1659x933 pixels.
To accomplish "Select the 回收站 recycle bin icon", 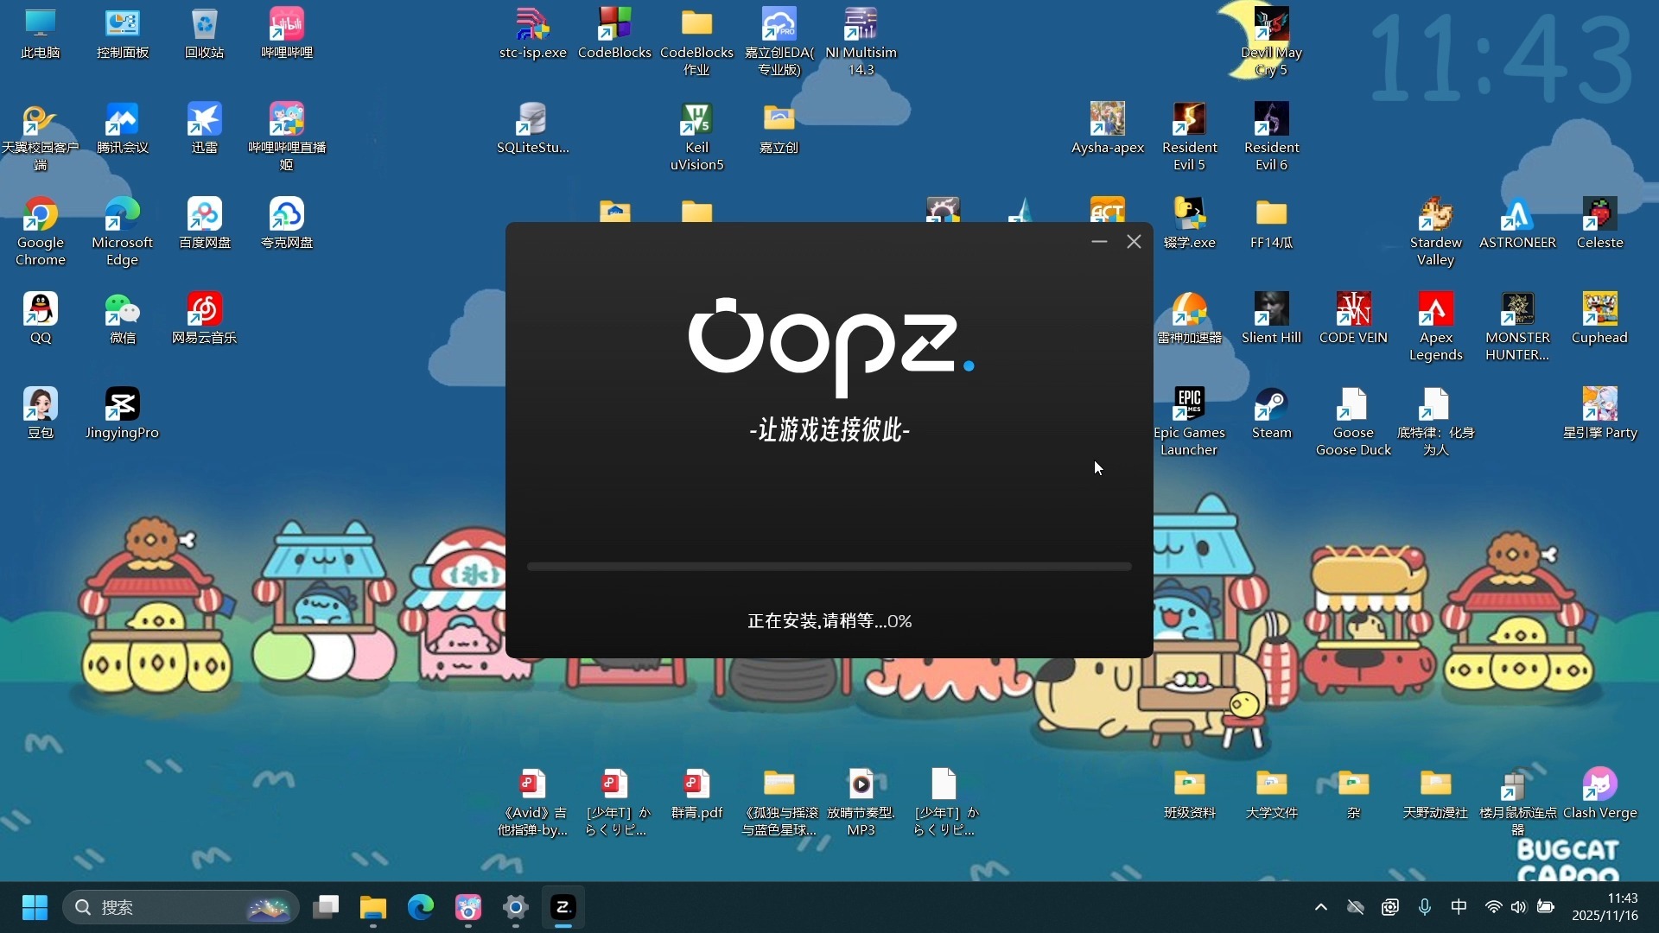I will (205, 35).
